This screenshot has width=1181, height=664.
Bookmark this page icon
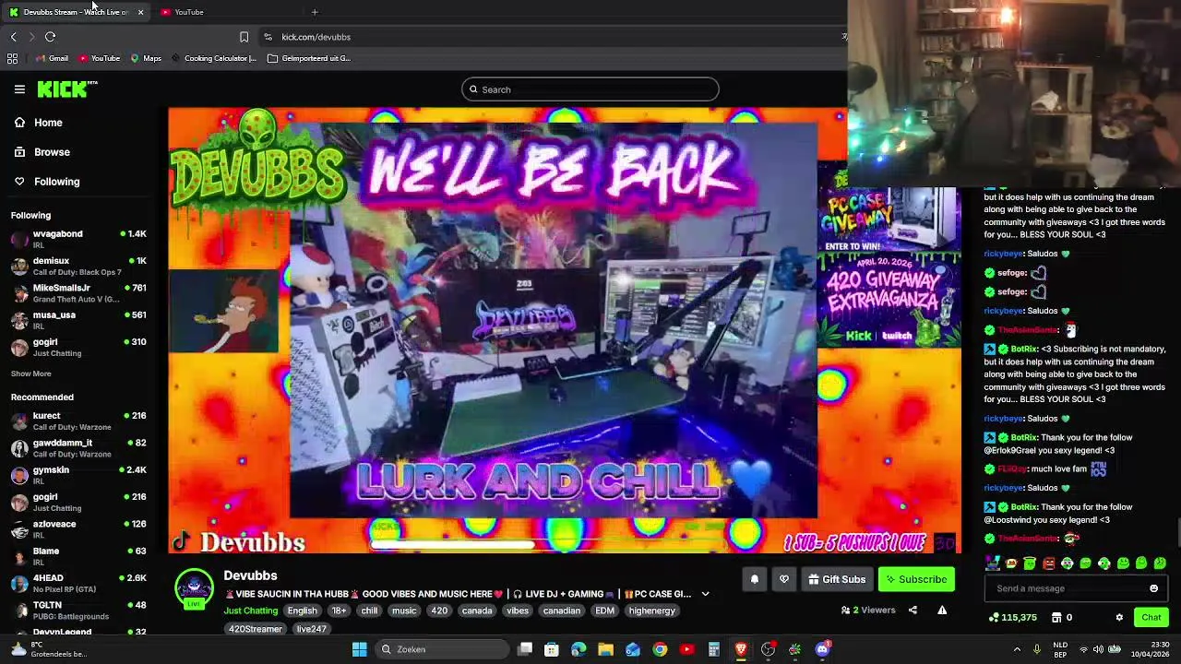click(244, 37)
